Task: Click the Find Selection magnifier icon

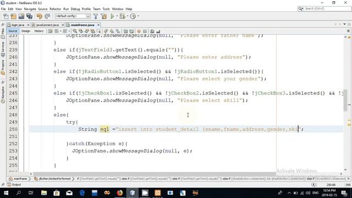Action: [x=75, y=31]
